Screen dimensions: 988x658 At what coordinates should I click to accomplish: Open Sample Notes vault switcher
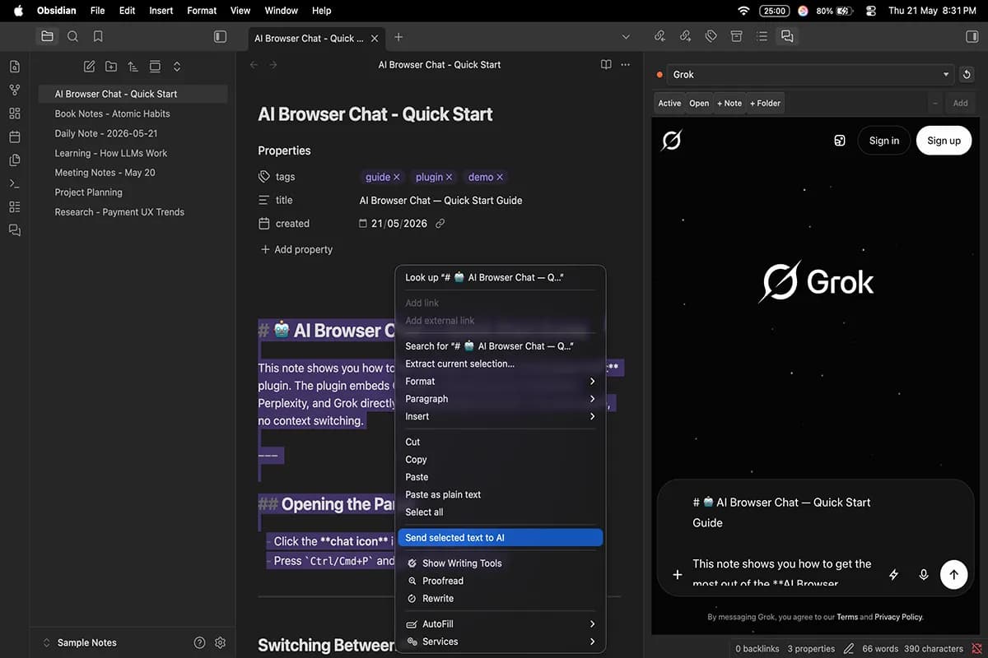[x=79, y=642]
